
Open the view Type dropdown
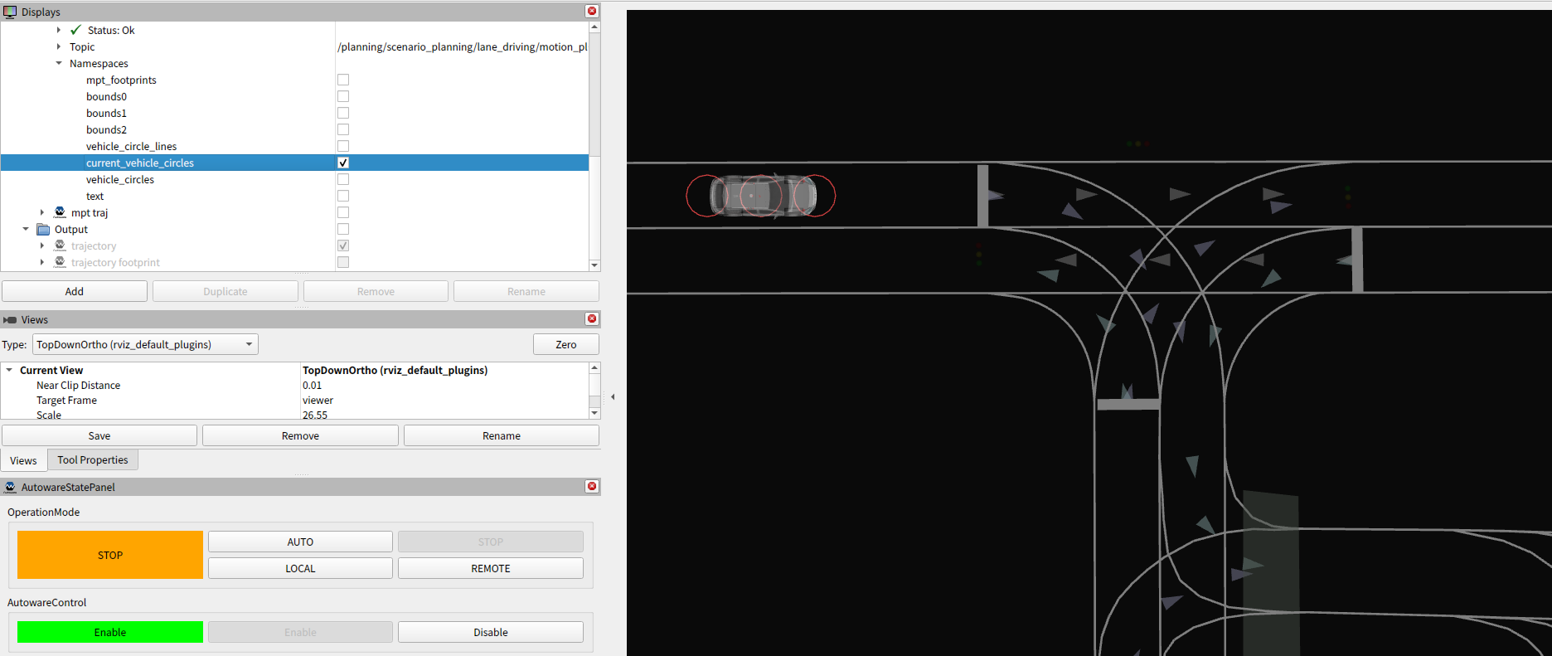[x=145, y=344]
